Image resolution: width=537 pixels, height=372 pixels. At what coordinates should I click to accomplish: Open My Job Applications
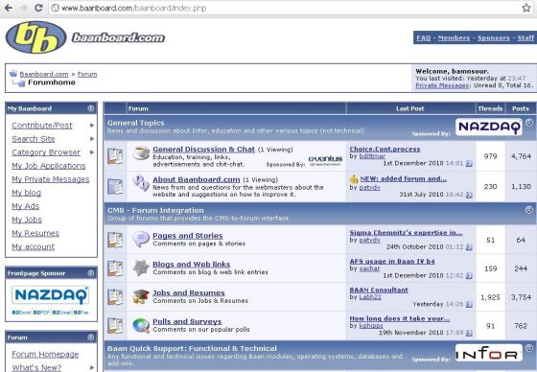pyautogui.click(x=49, y=166)
